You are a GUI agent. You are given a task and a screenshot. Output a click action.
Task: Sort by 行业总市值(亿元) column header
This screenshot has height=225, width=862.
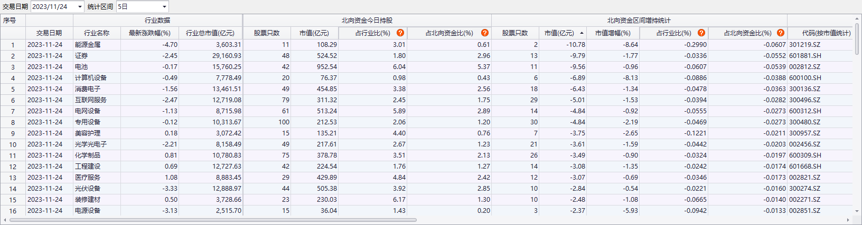click(210, 33)
